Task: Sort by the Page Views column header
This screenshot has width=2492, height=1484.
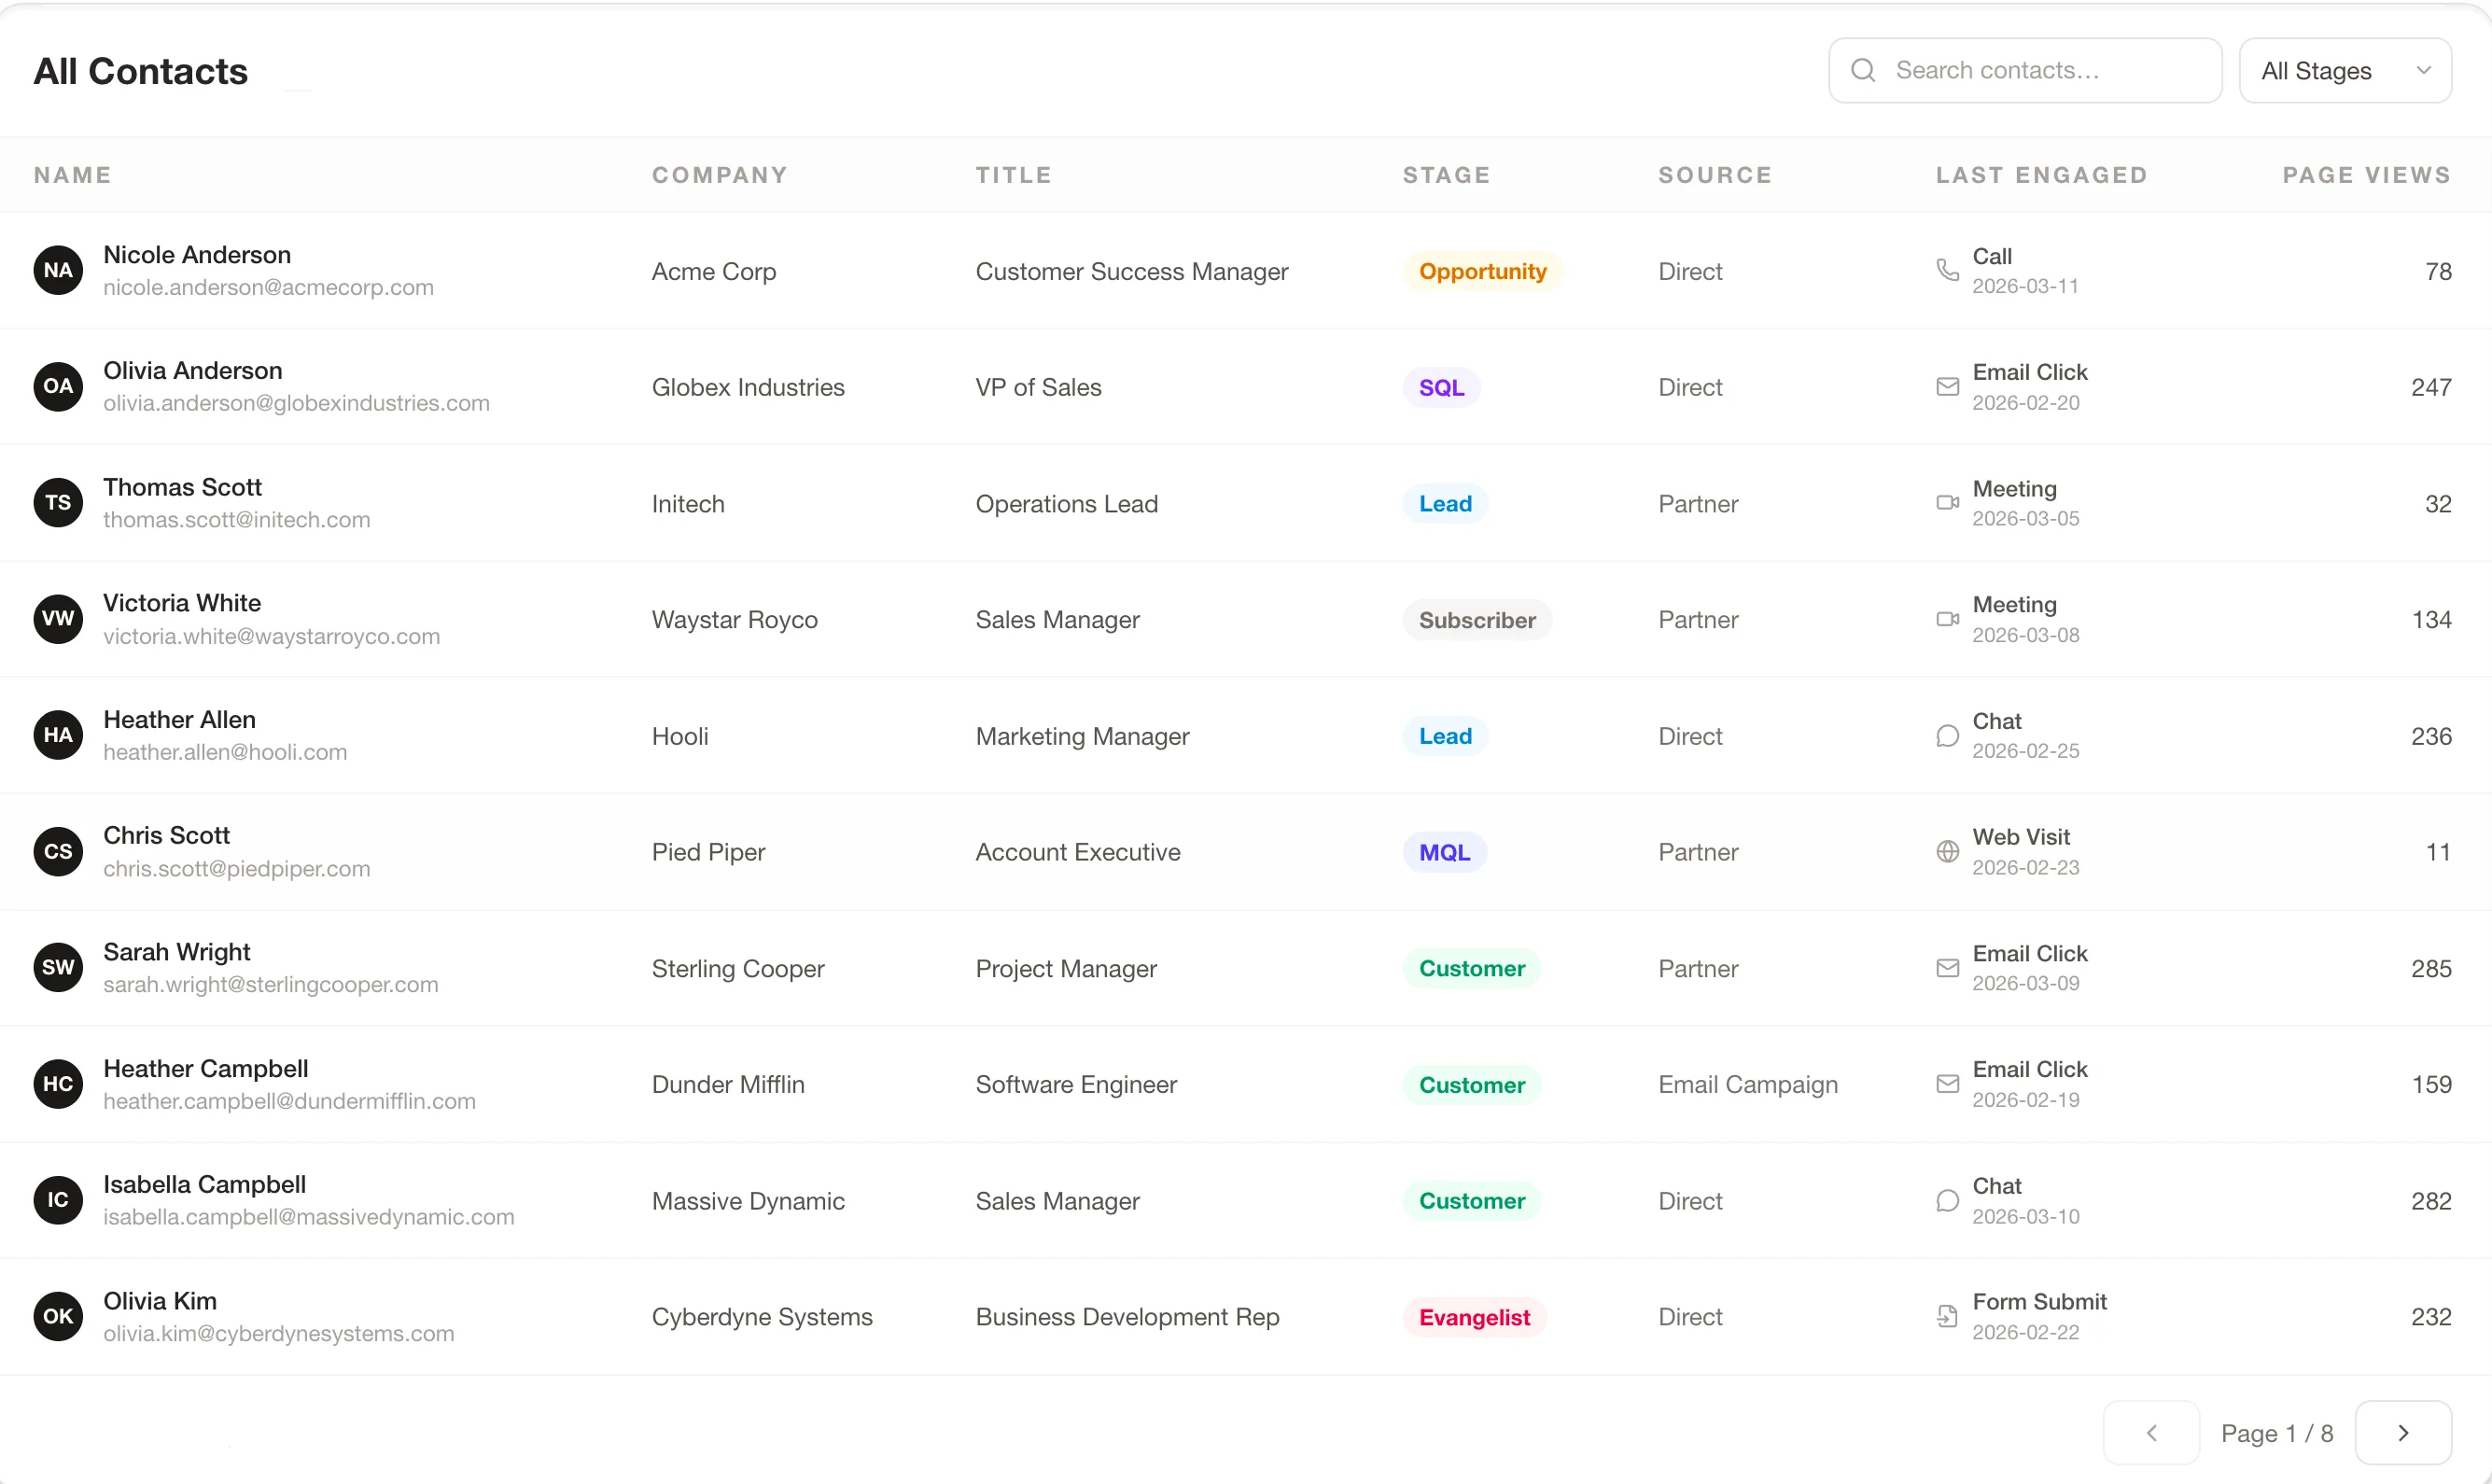Action: coord(2367,175)
